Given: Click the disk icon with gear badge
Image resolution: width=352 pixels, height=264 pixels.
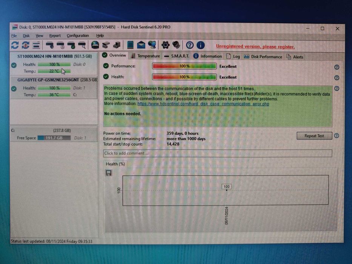Looking at the screenshot, I should point(50,45).
